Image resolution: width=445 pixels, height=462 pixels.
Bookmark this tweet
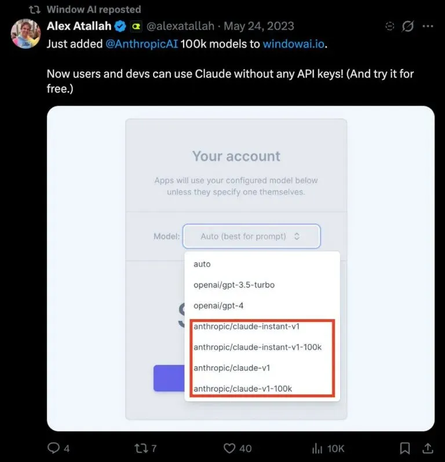pos(405,448)
